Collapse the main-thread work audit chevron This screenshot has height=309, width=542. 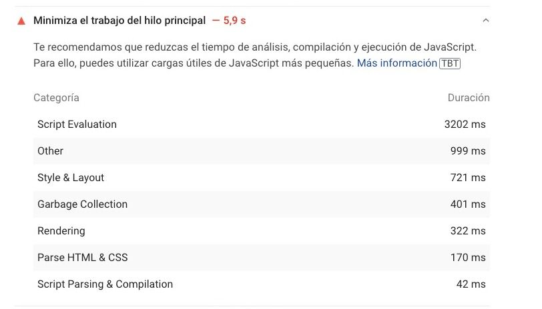[x=486, y=21]
